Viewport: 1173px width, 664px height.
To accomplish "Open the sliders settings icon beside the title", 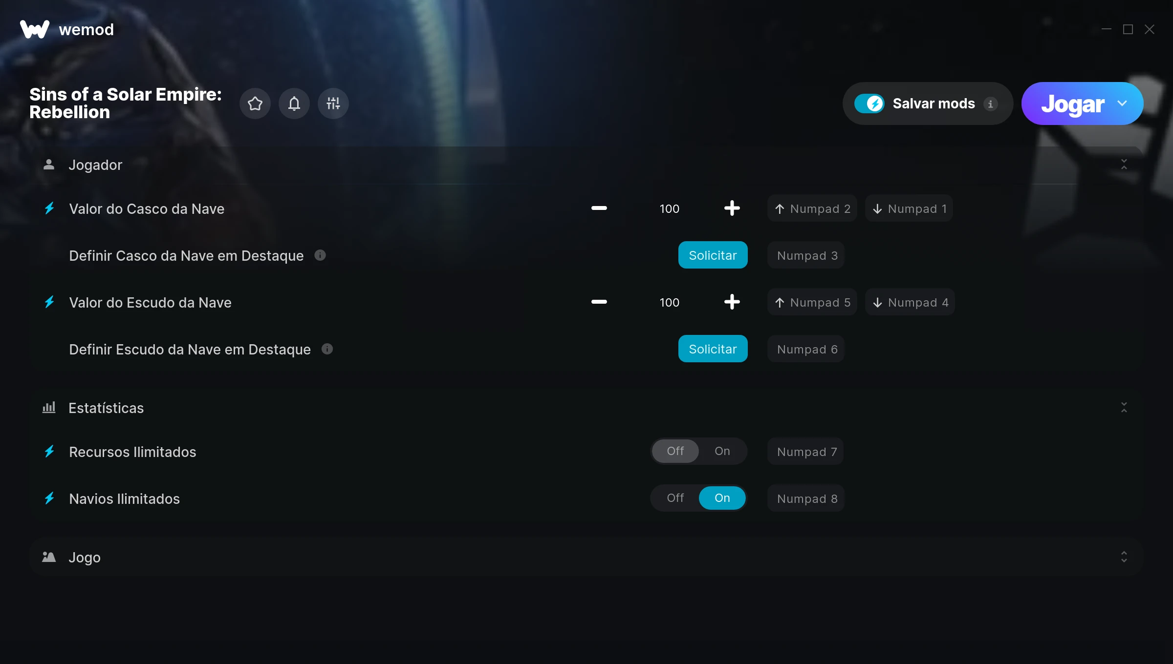I will (x=333, y=104).
